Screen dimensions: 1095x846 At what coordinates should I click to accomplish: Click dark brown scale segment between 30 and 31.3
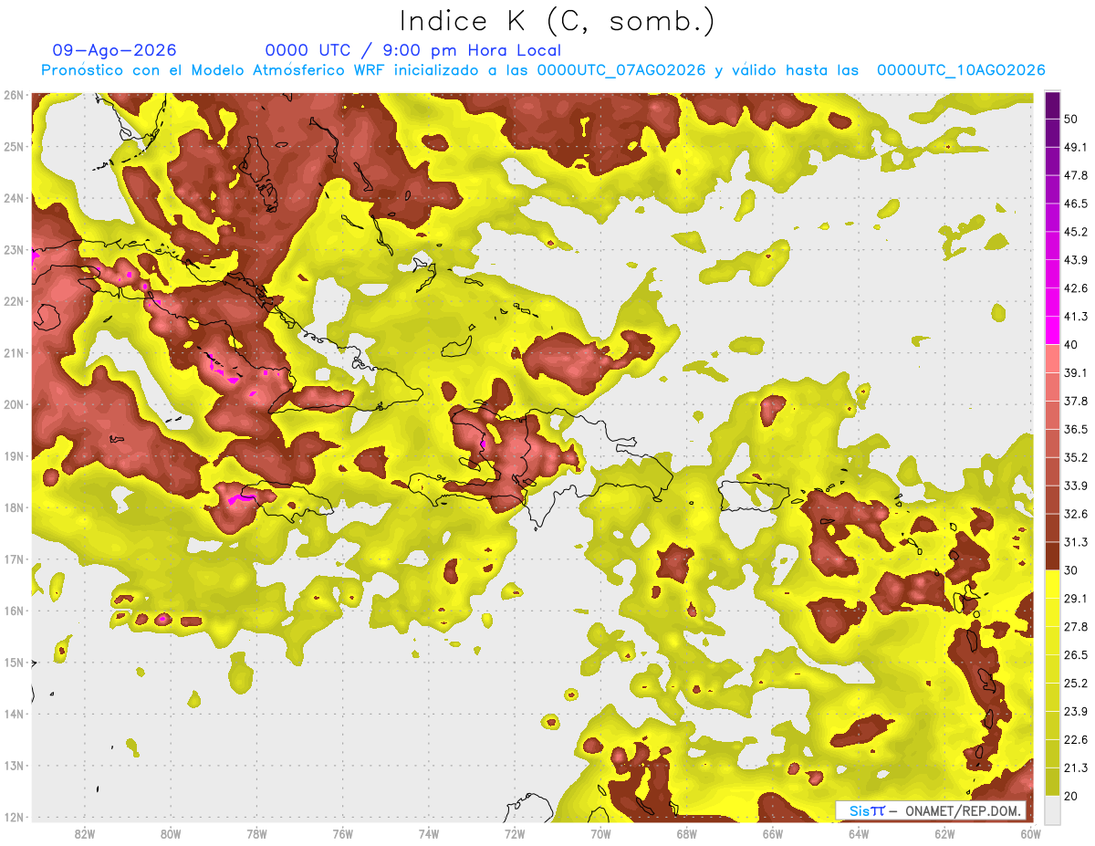tap(1052, 556)
